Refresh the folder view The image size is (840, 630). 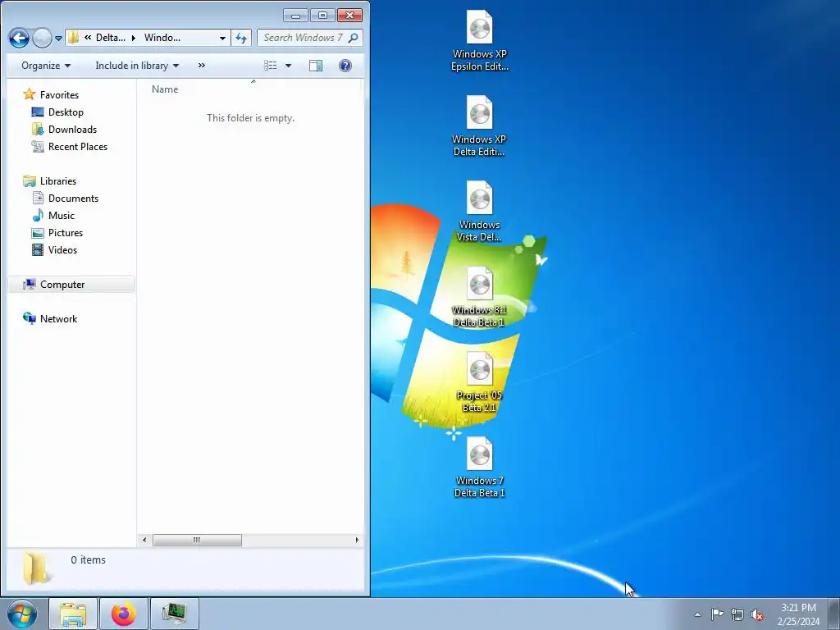(241, 38)
